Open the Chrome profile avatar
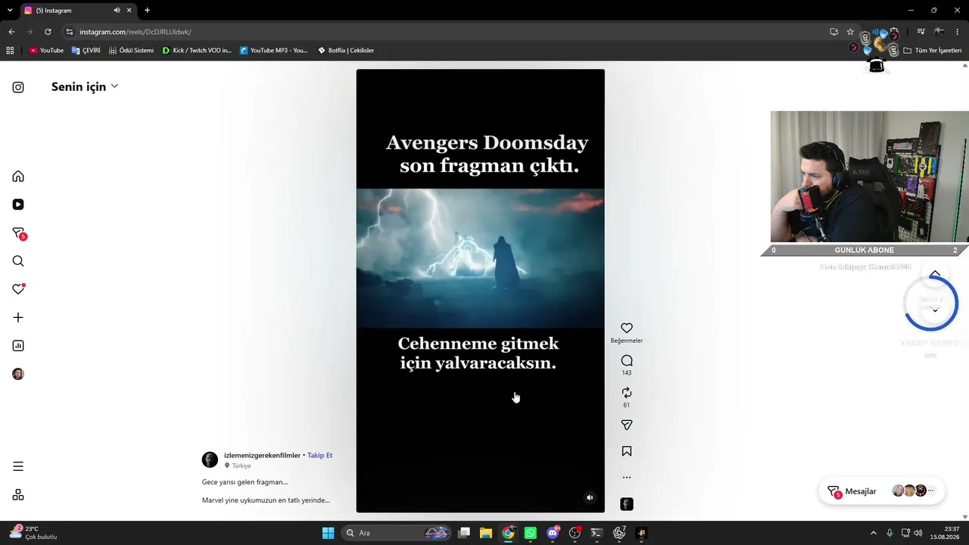969x545 pixels. (x=939, y=32)
